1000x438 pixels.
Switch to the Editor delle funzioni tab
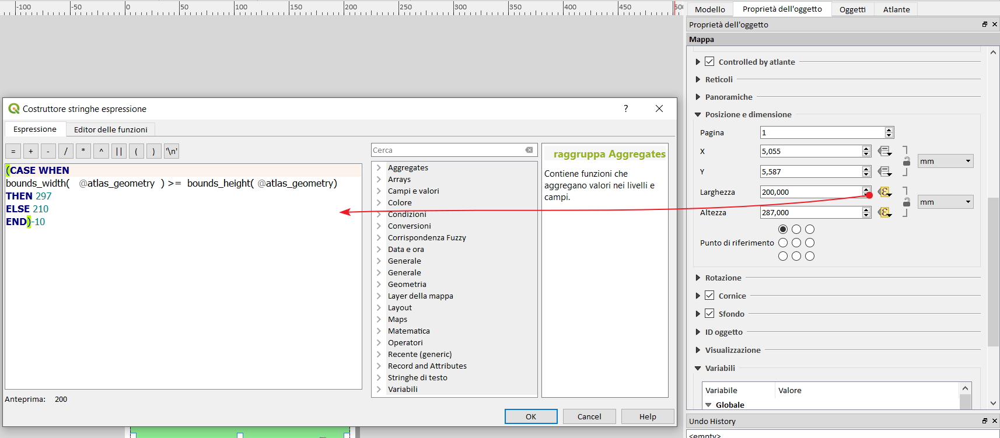pyautogui.click(x=110, y=129)
